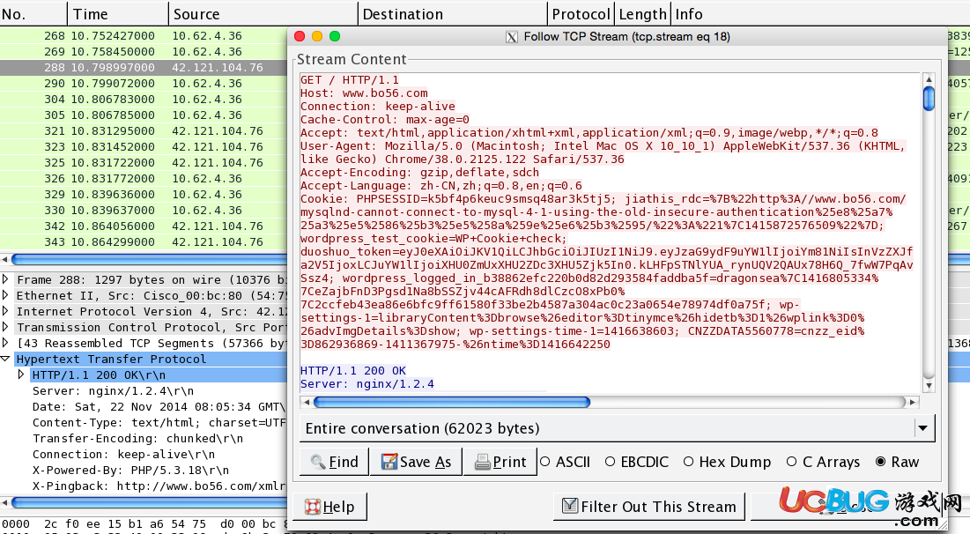Viewport: 970px width, 534px height.
Task: Click stream content scroll right arrow
Action: 913,402
